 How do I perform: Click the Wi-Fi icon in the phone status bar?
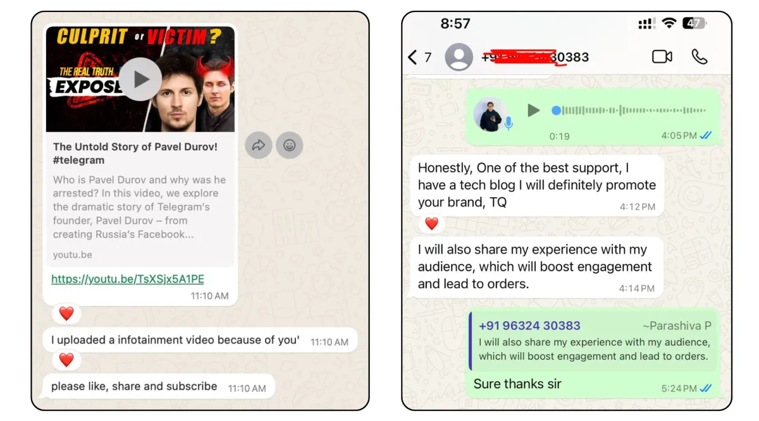pyautogui.click(x=669, y=23)
